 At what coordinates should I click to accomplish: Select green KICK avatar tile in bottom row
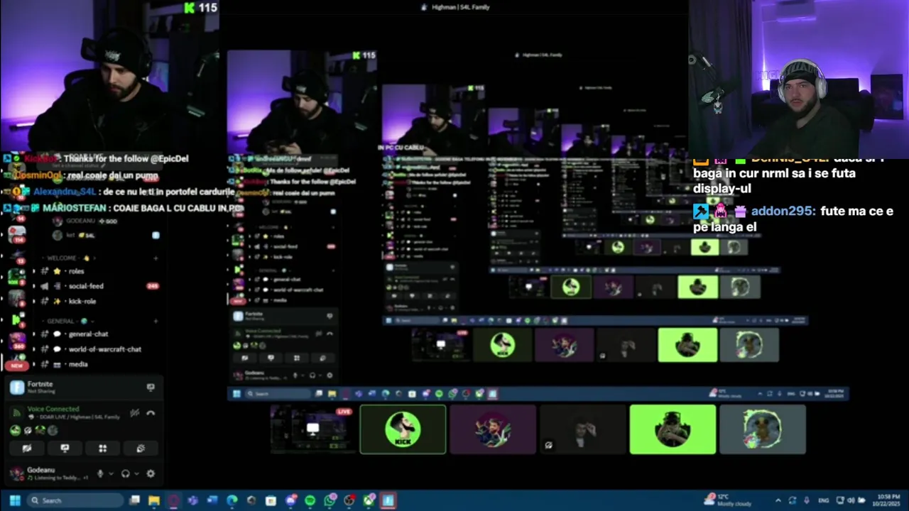pyautogui.click(x=403, y=429)
